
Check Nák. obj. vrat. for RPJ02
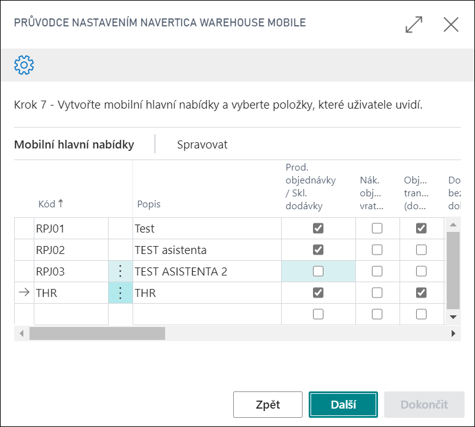pos(377,250)
